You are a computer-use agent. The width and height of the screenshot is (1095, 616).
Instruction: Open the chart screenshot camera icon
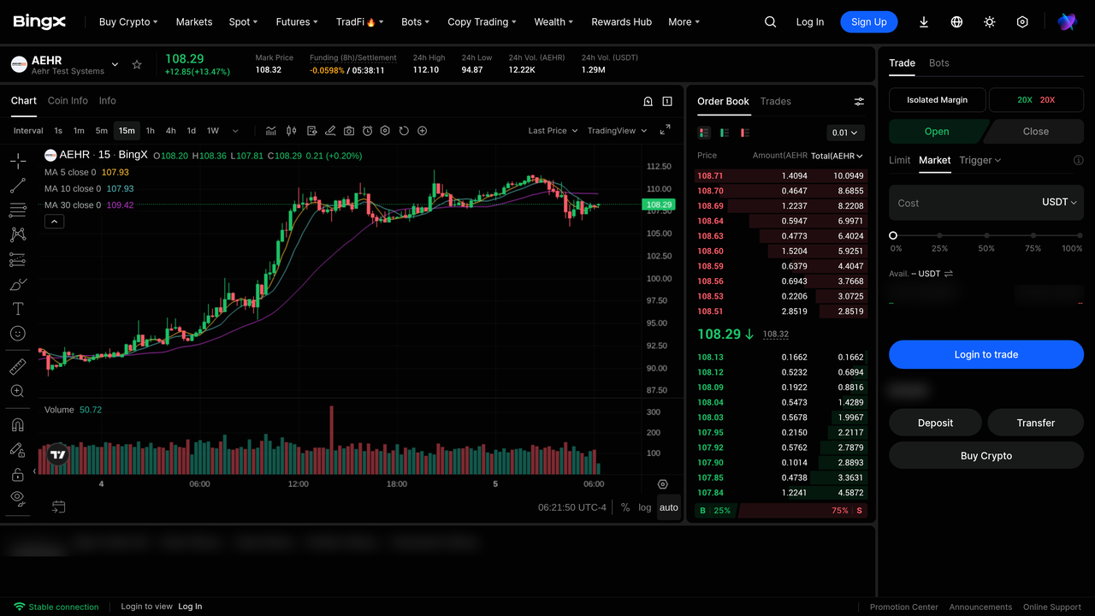point(349,131)
